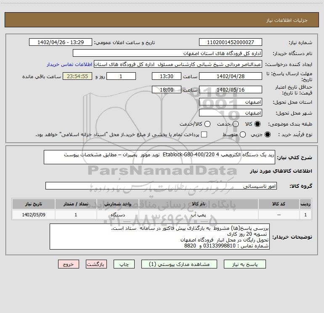The width and height of the screenshot is (324, 313).
Task: Click the ردیف column header
Action: (305, 204)
